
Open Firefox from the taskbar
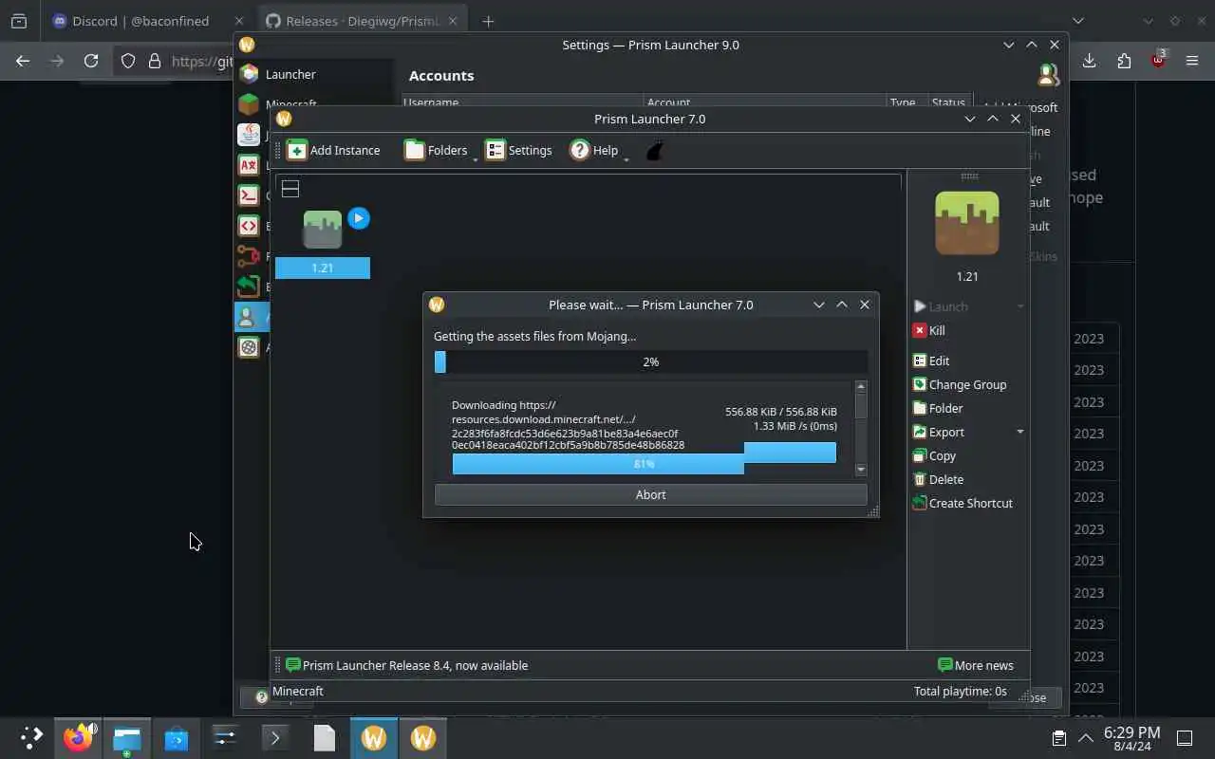click(x=80, y=737)
